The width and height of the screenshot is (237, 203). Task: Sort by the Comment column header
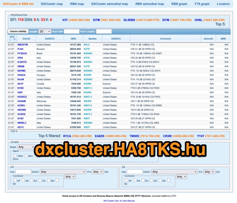165,39
